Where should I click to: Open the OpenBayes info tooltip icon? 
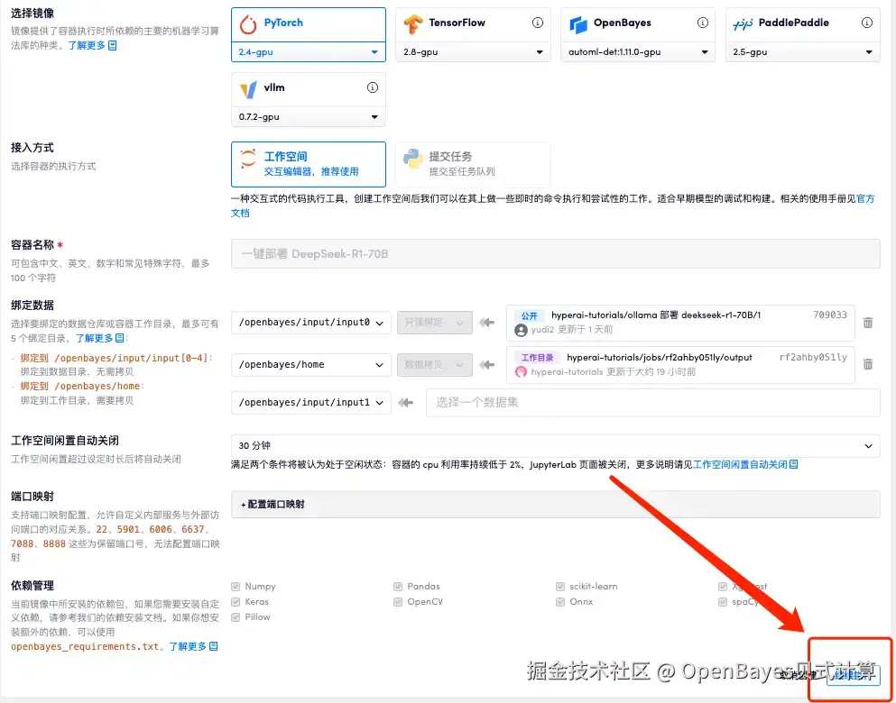pos(702,23)
